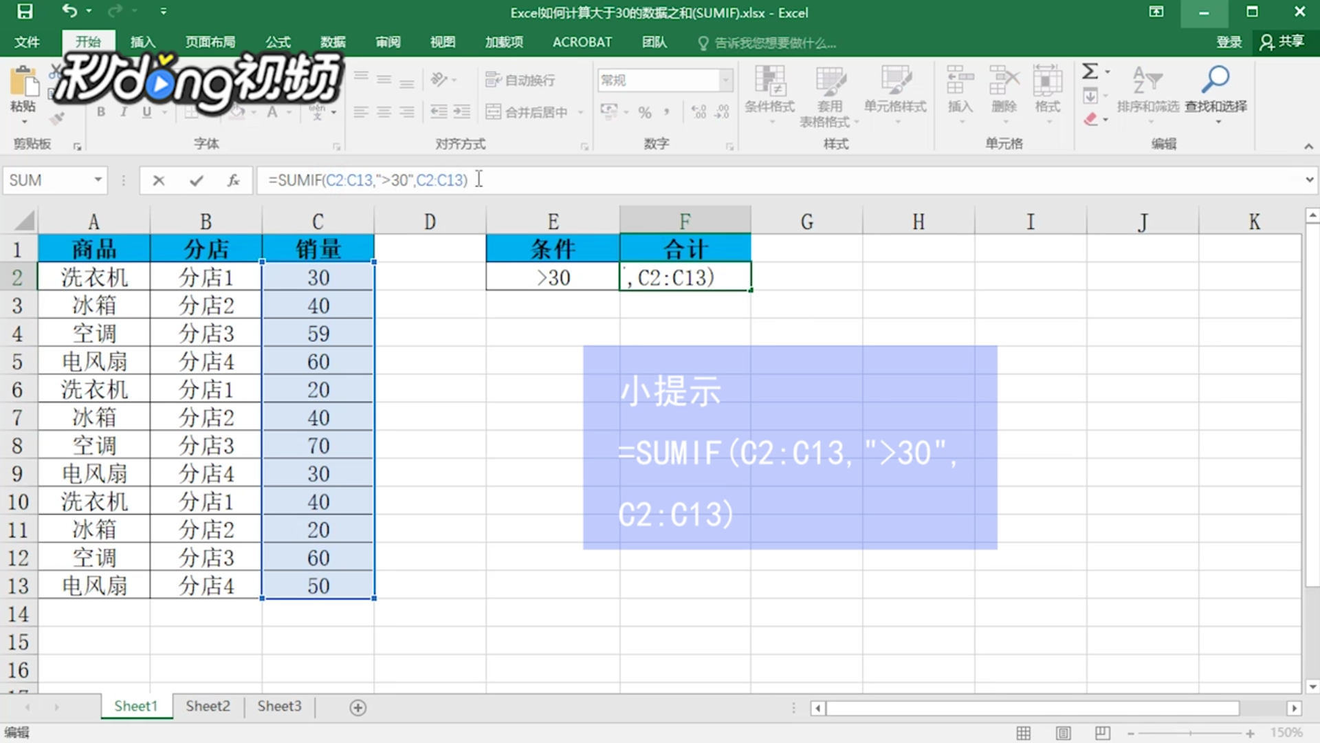The image size is (1320, 743).
Task: Click the 共享 Share button
Action: (1282, 42)
